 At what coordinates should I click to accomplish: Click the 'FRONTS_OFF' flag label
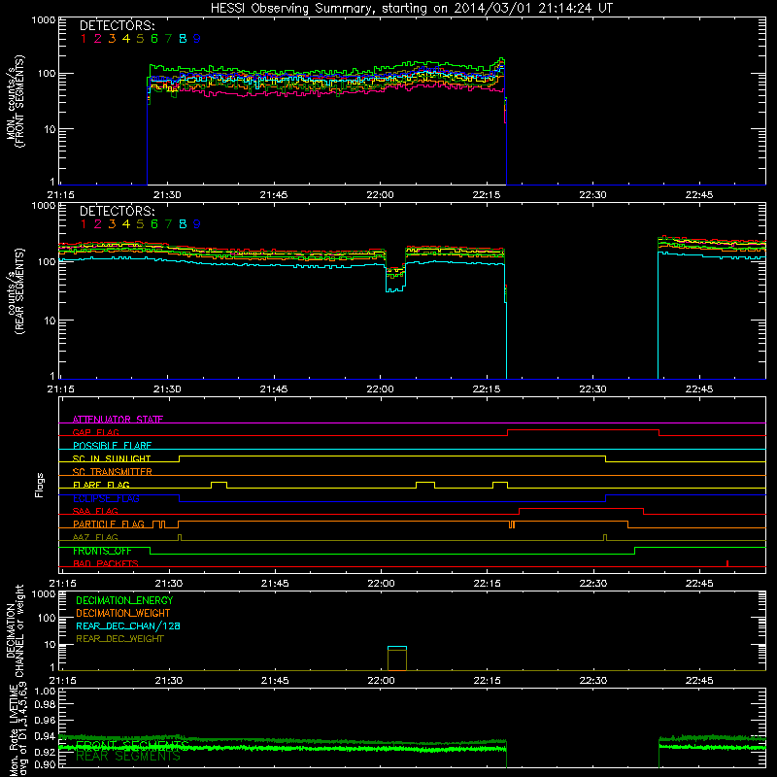(102, 551)
